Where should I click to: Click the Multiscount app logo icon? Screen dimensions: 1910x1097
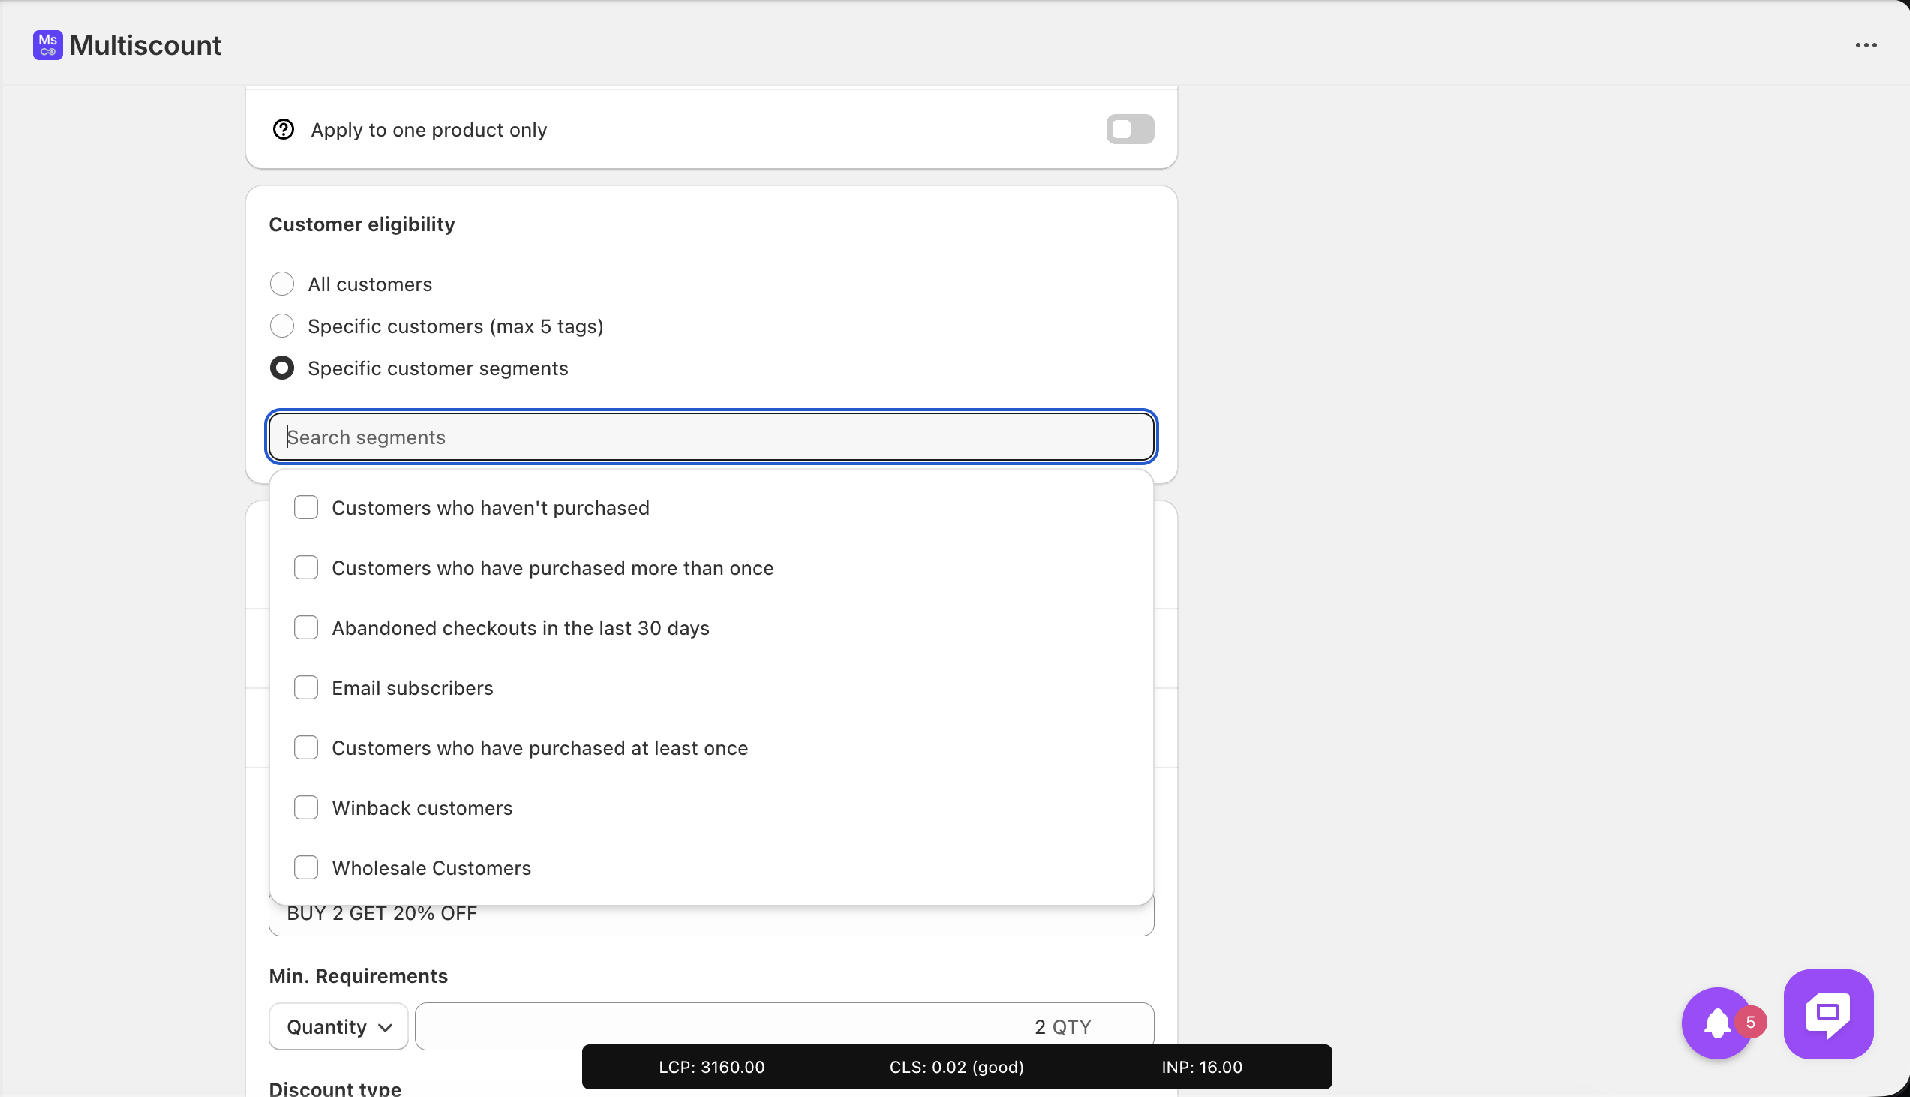pyautogui.click(x=47, y=45)
